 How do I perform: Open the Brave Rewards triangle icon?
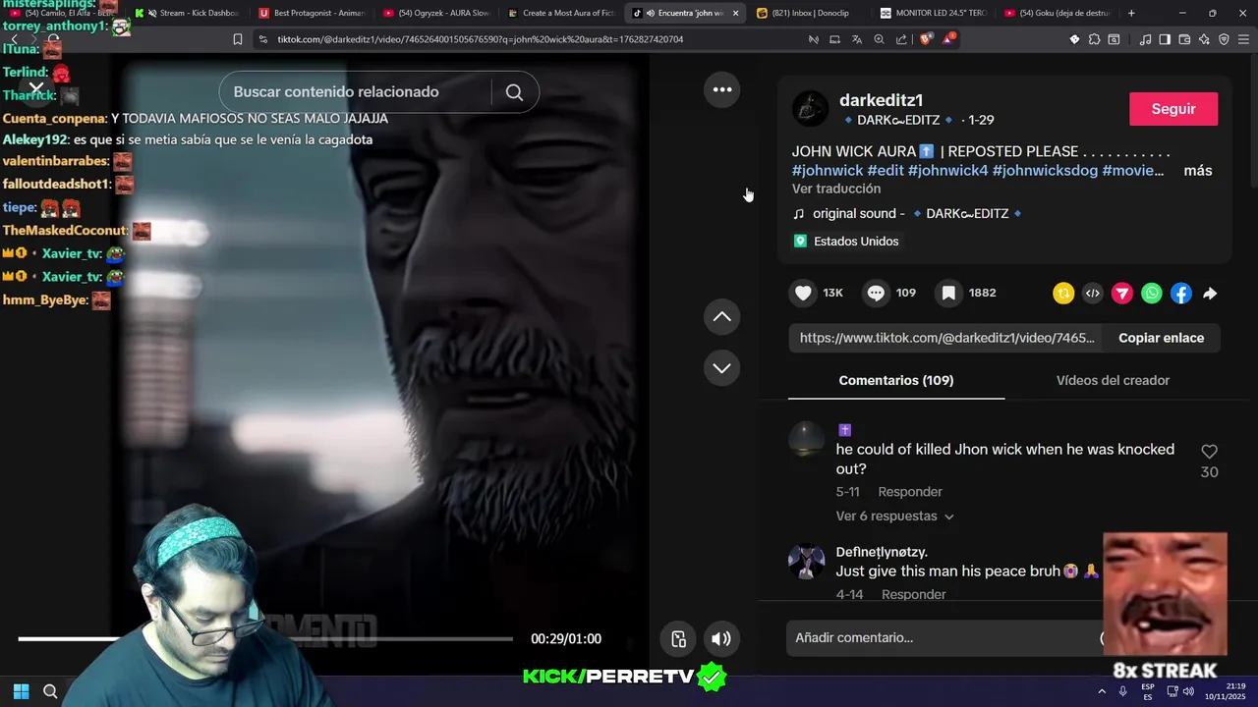click(x=948, y=39)
